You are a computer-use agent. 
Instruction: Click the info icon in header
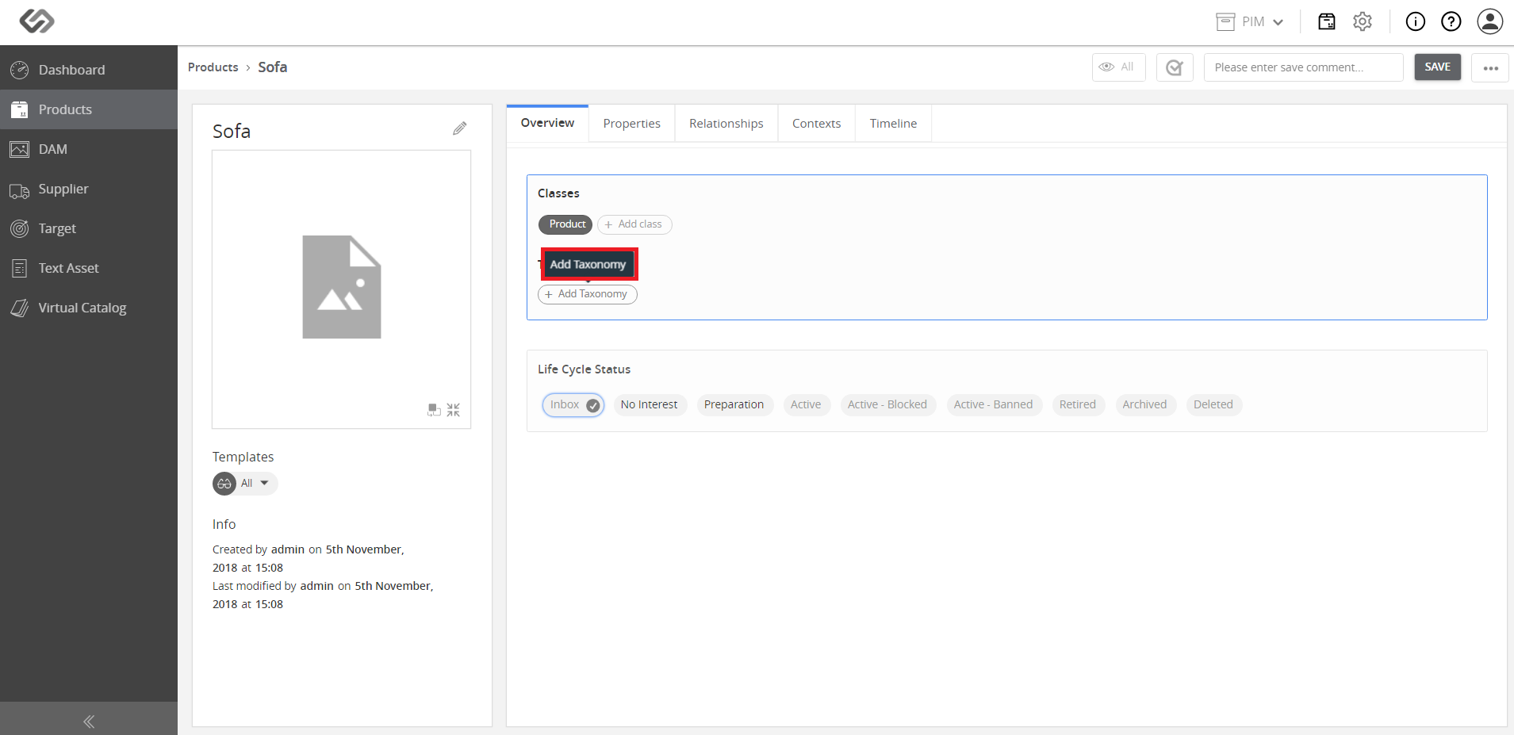pyautogui.click(x=1416, y=22)
